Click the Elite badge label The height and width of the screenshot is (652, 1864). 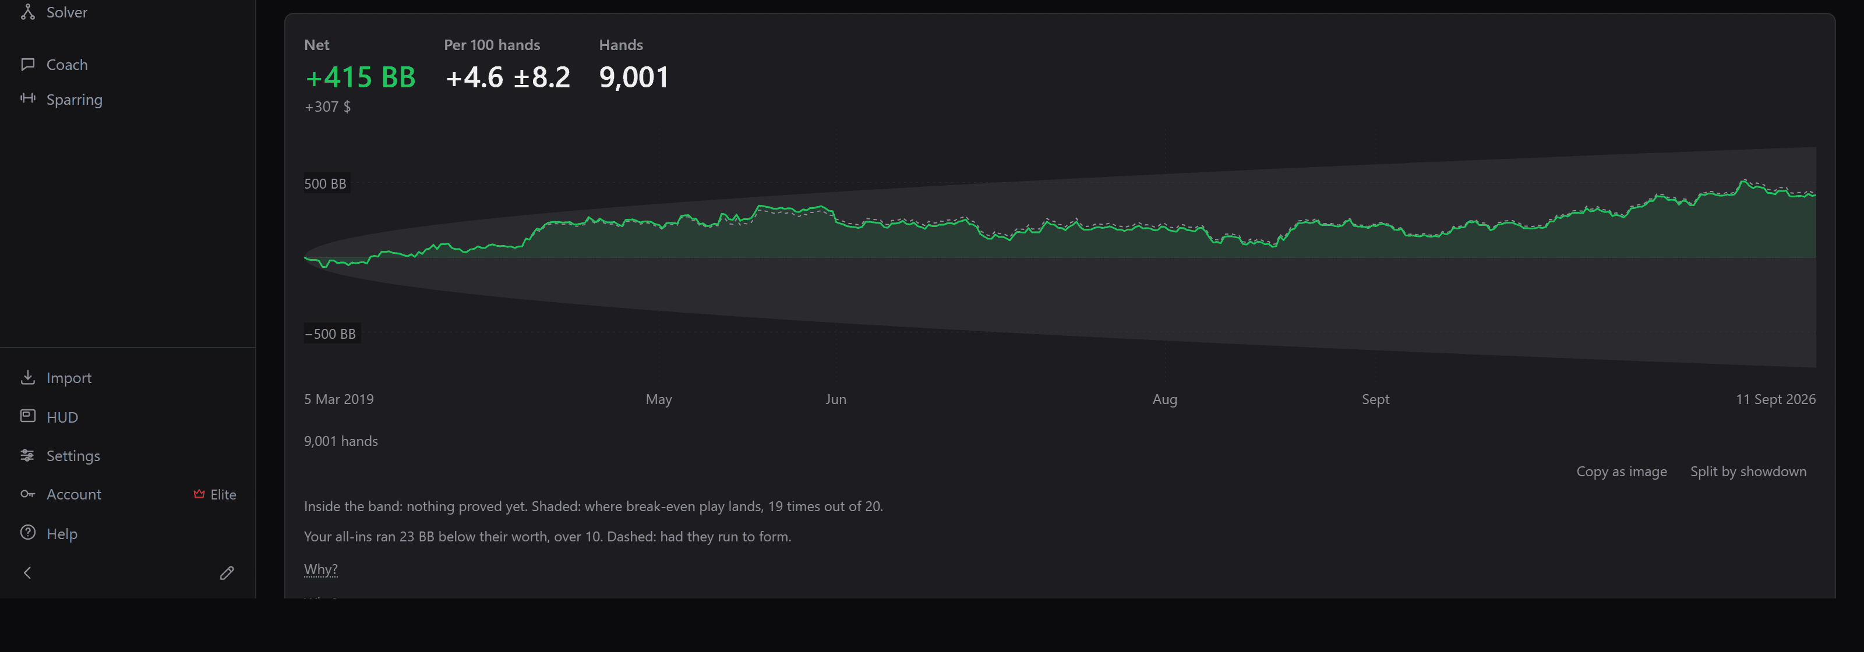[224, 494]
